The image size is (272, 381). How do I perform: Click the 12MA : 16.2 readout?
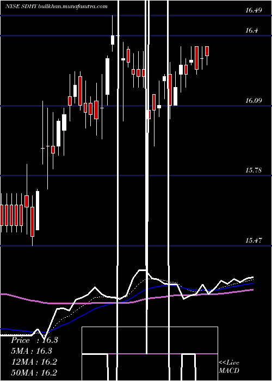click(x=34, y=362)
